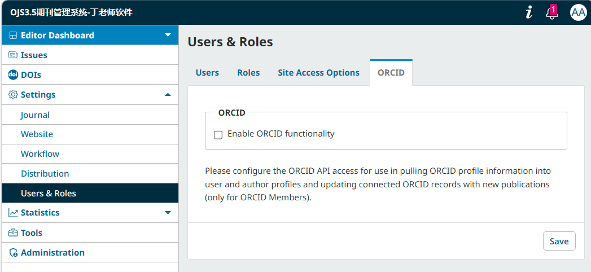Switch to the Users tab

click(x=207, y=73)
